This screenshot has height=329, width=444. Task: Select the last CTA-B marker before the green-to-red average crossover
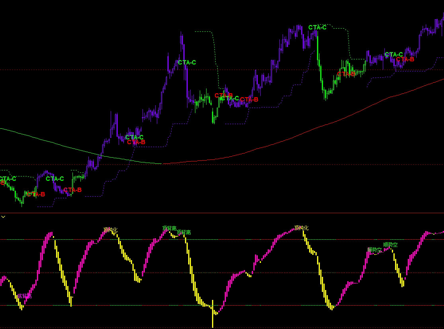pos(136,142)
